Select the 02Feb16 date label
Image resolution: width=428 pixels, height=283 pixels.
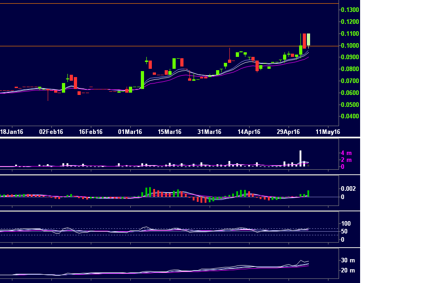point(51,132)
